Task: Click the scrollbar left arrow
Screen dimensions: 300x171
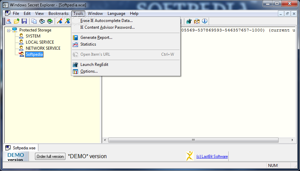Action: pos(105,140)
